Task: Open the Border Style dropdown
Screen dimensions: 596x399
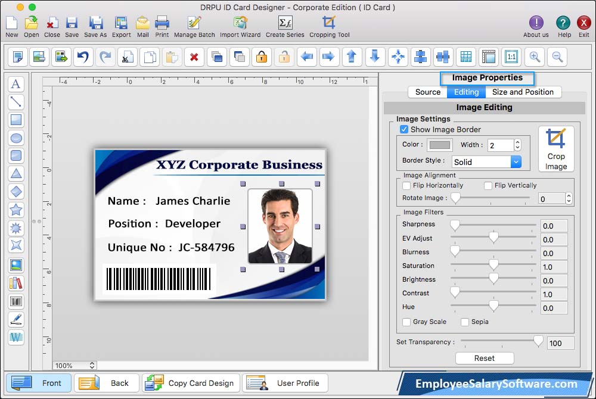Action: [x=486, y=162]
